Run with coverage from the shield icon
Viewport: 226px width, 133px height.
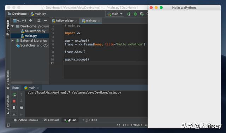(x=142, y=14)
